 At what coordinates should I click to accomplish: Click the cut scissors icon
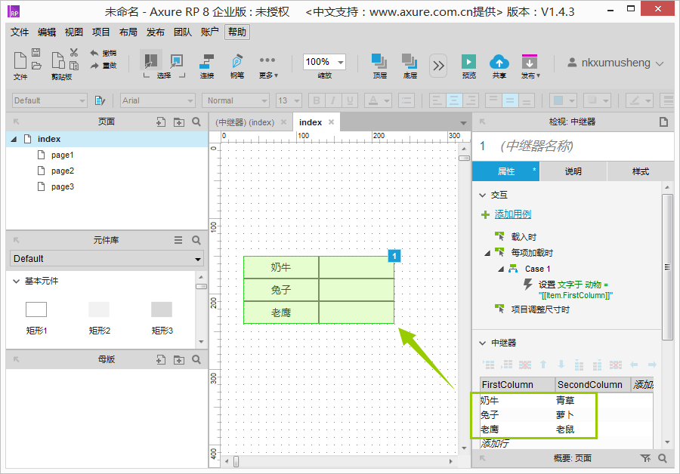coord(74,52)
